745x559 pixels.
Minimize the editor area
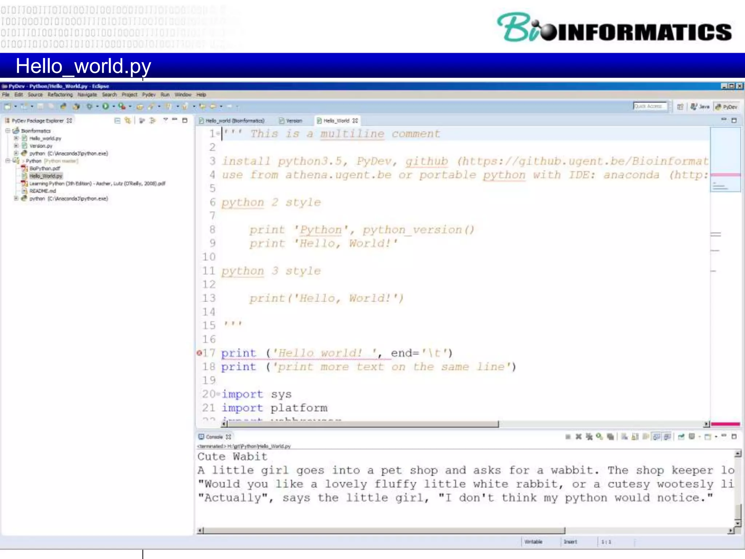click(x=724, y=120)
